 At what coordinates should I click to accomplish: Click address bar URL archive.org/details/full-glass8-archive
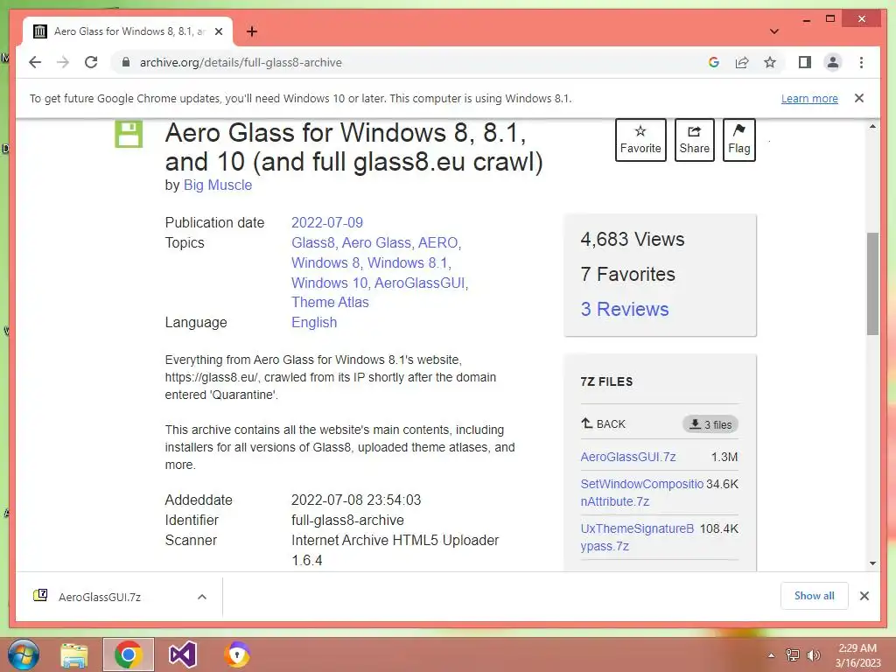[241, 62]
